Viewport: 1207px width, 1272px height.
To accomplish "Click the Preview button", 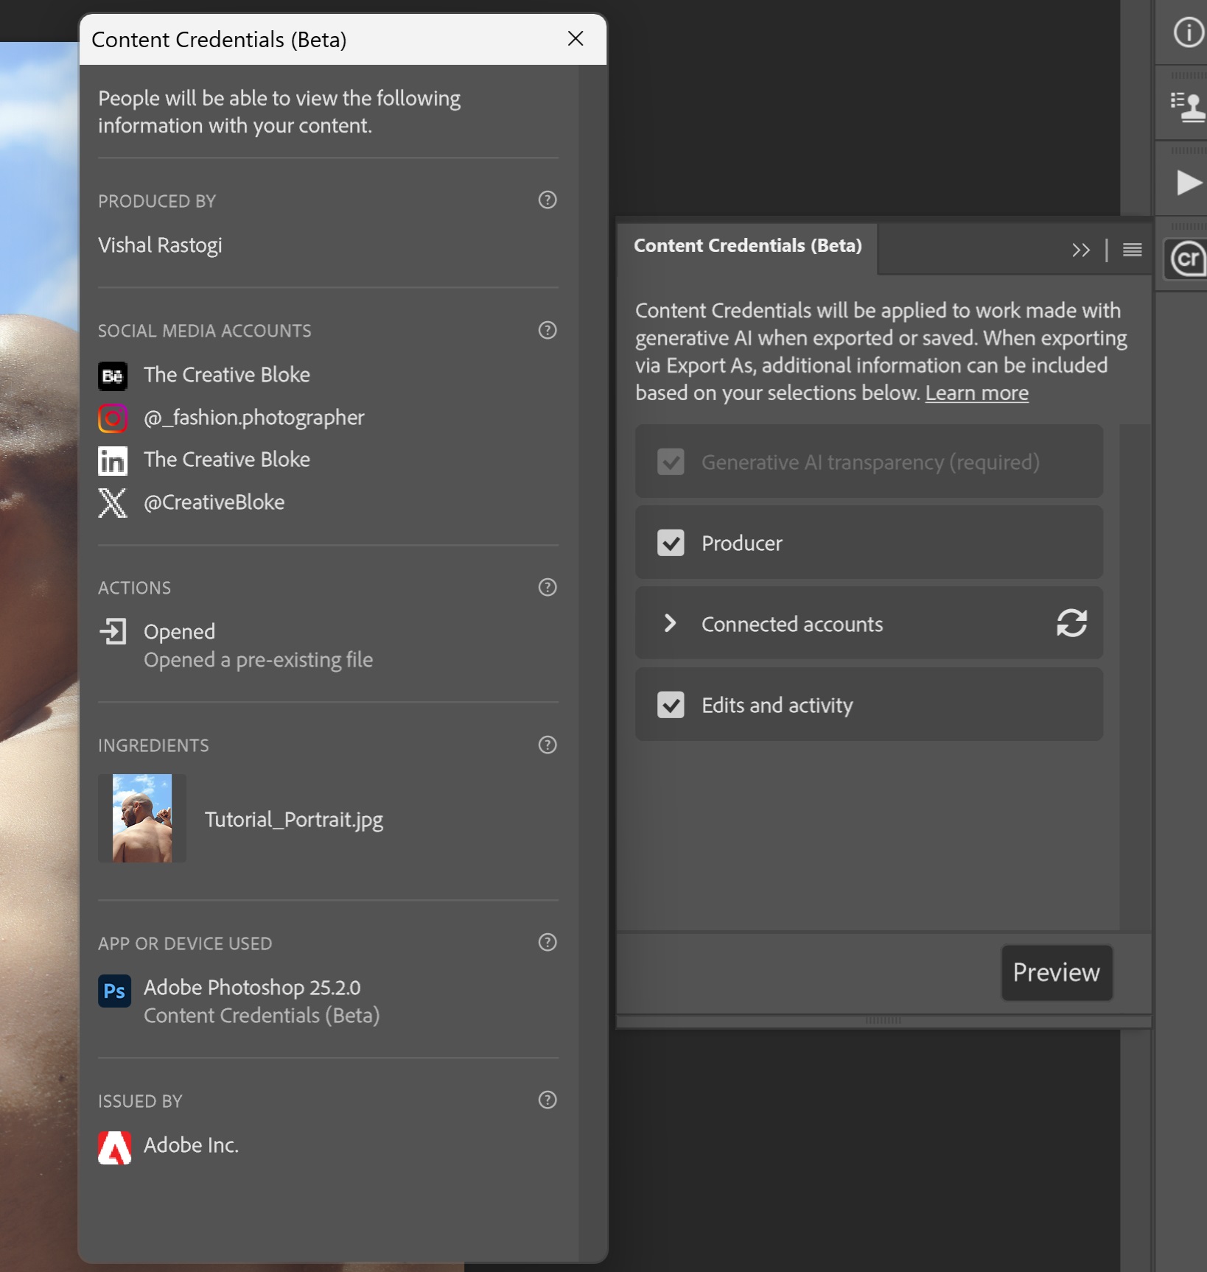I will (1057, 973).
